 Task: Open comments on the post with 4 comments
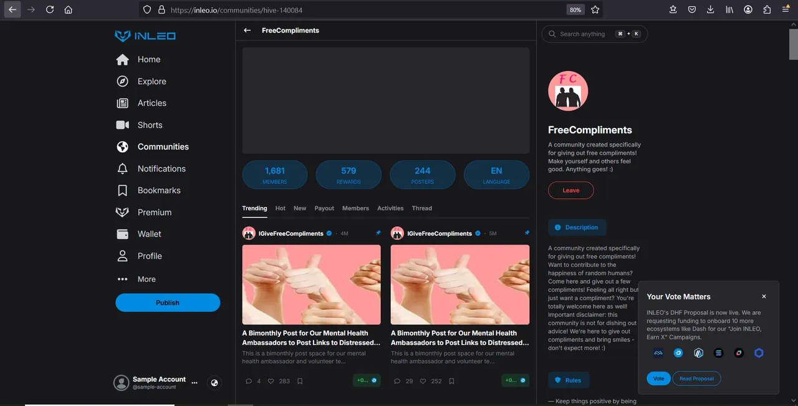tap(249, 381)
